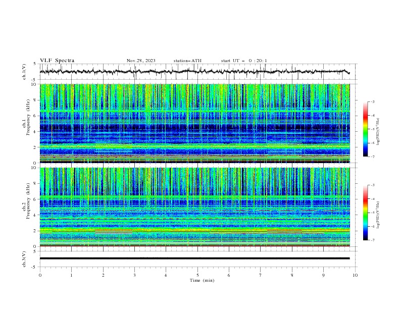Click time axis tick label "9"
This screenshot has height=309, width=400.
coord(323,275)
